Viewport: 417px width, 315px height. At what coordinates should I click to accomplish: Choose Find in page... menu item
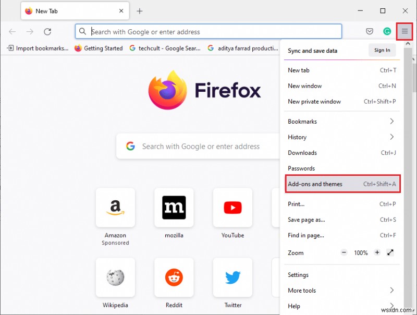click(342, 235)
